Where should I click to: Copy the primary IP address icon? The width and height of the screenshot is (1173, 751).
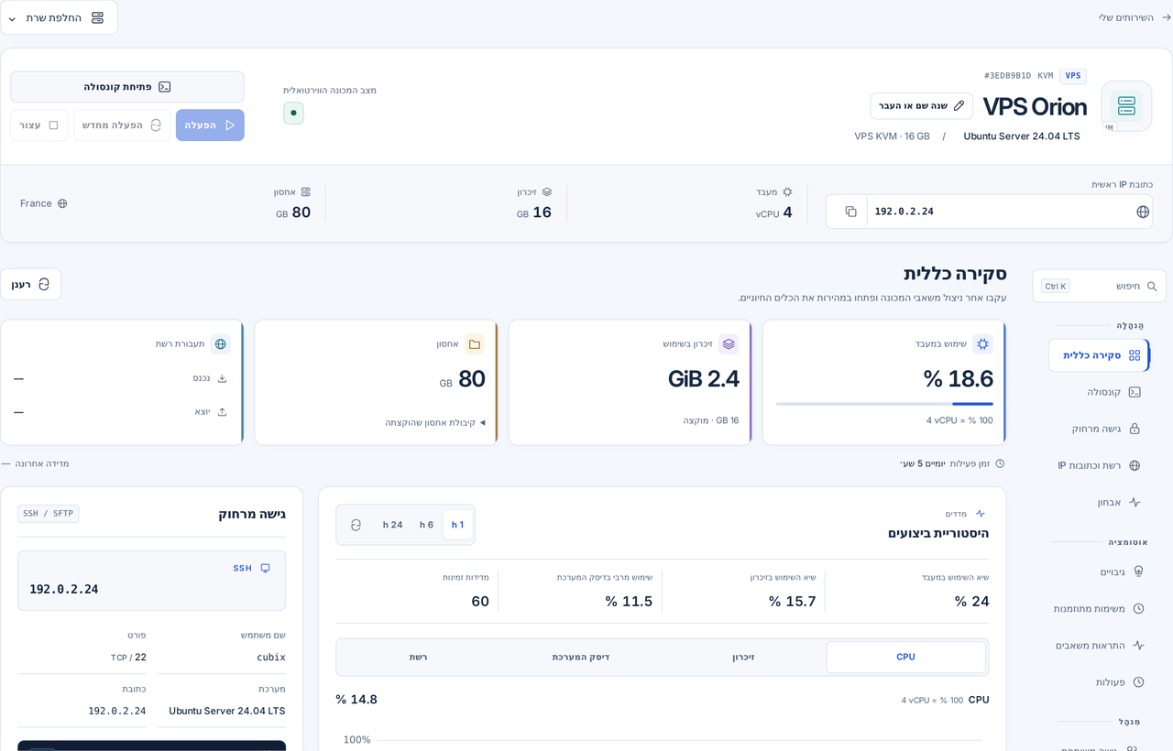[x=850, y=212]
